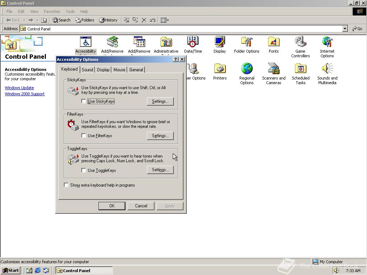The image size is (367, 275).
Task: Follow the Windows Update link
Action: [19, 88]
